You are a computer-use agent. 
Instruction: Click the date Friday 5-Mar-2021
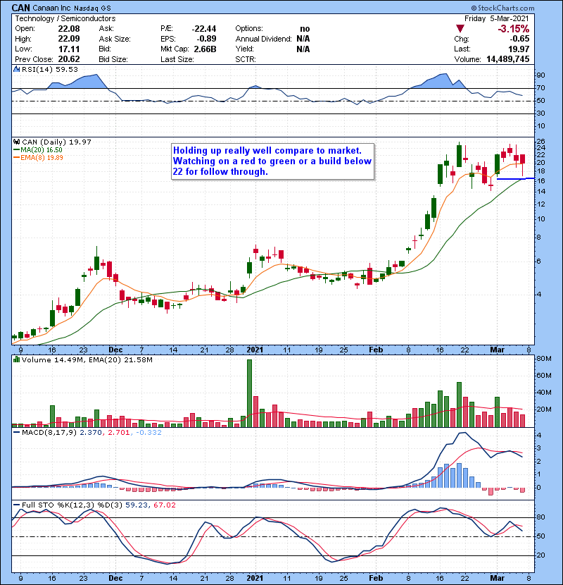496,18
